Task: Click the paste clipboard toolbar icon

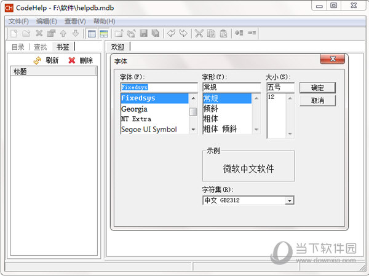Action: 223,34
